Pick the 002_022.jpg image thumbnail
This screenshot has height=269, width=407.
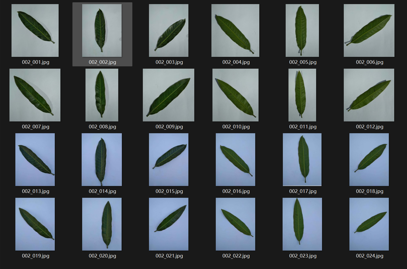click(x=235, y=224)
